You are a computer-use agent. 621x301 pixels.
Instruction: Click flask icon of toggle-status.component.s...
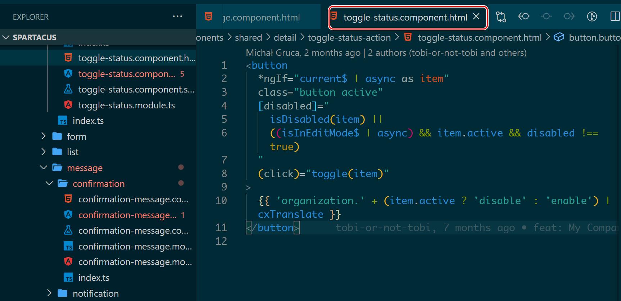point(68,89)
